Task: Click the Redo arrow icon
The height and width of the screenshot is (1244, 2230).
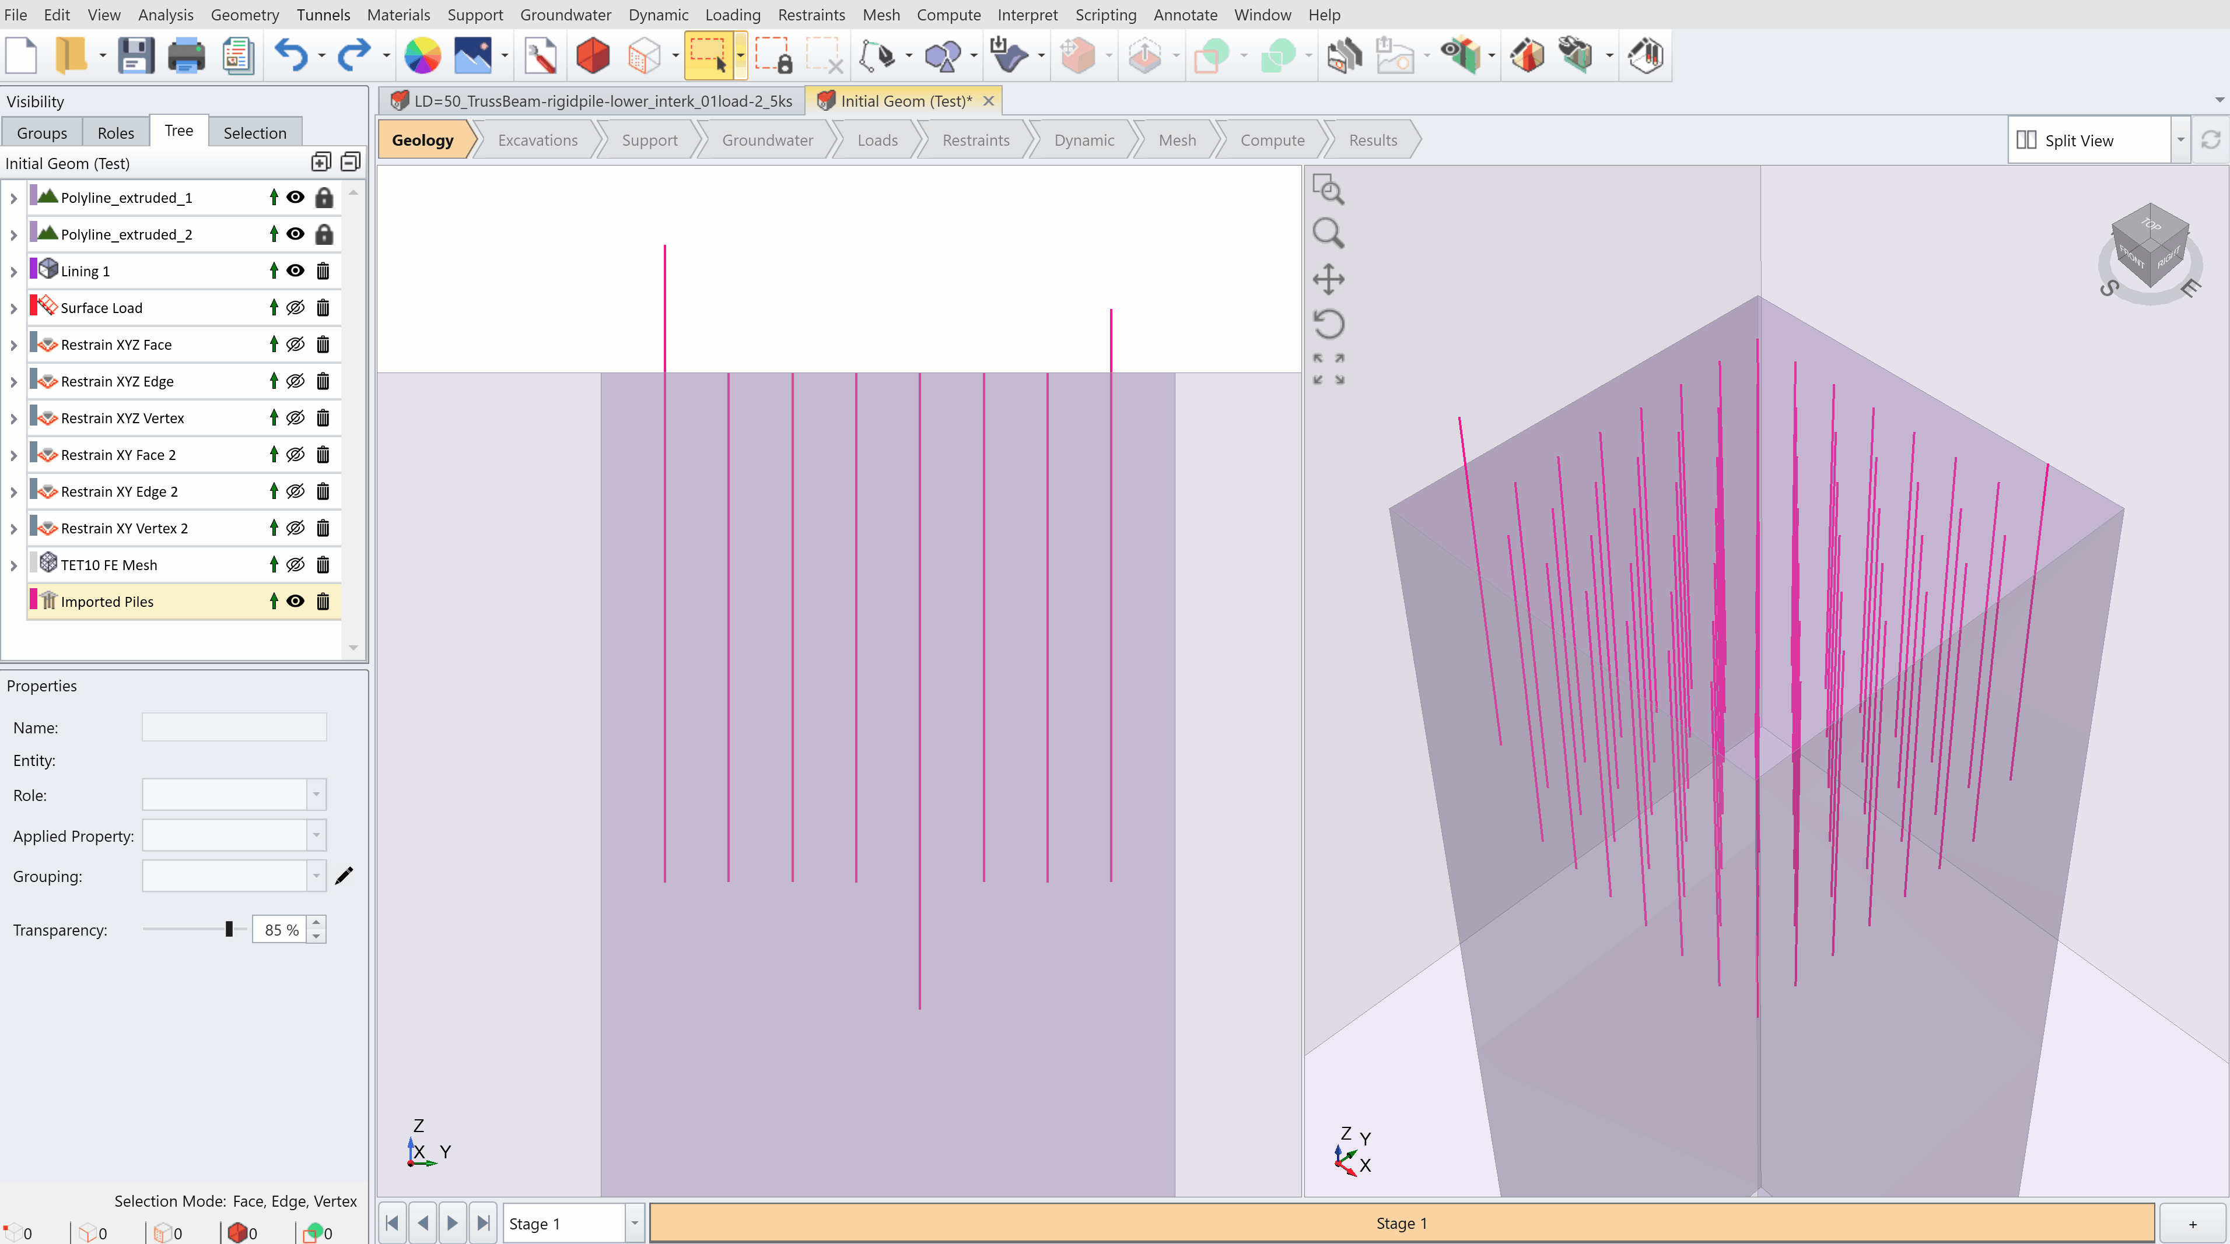Action: click(354, 56)
